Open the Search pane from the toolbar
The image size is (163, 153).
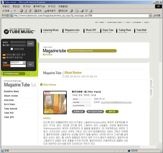(x=37, y=11)
